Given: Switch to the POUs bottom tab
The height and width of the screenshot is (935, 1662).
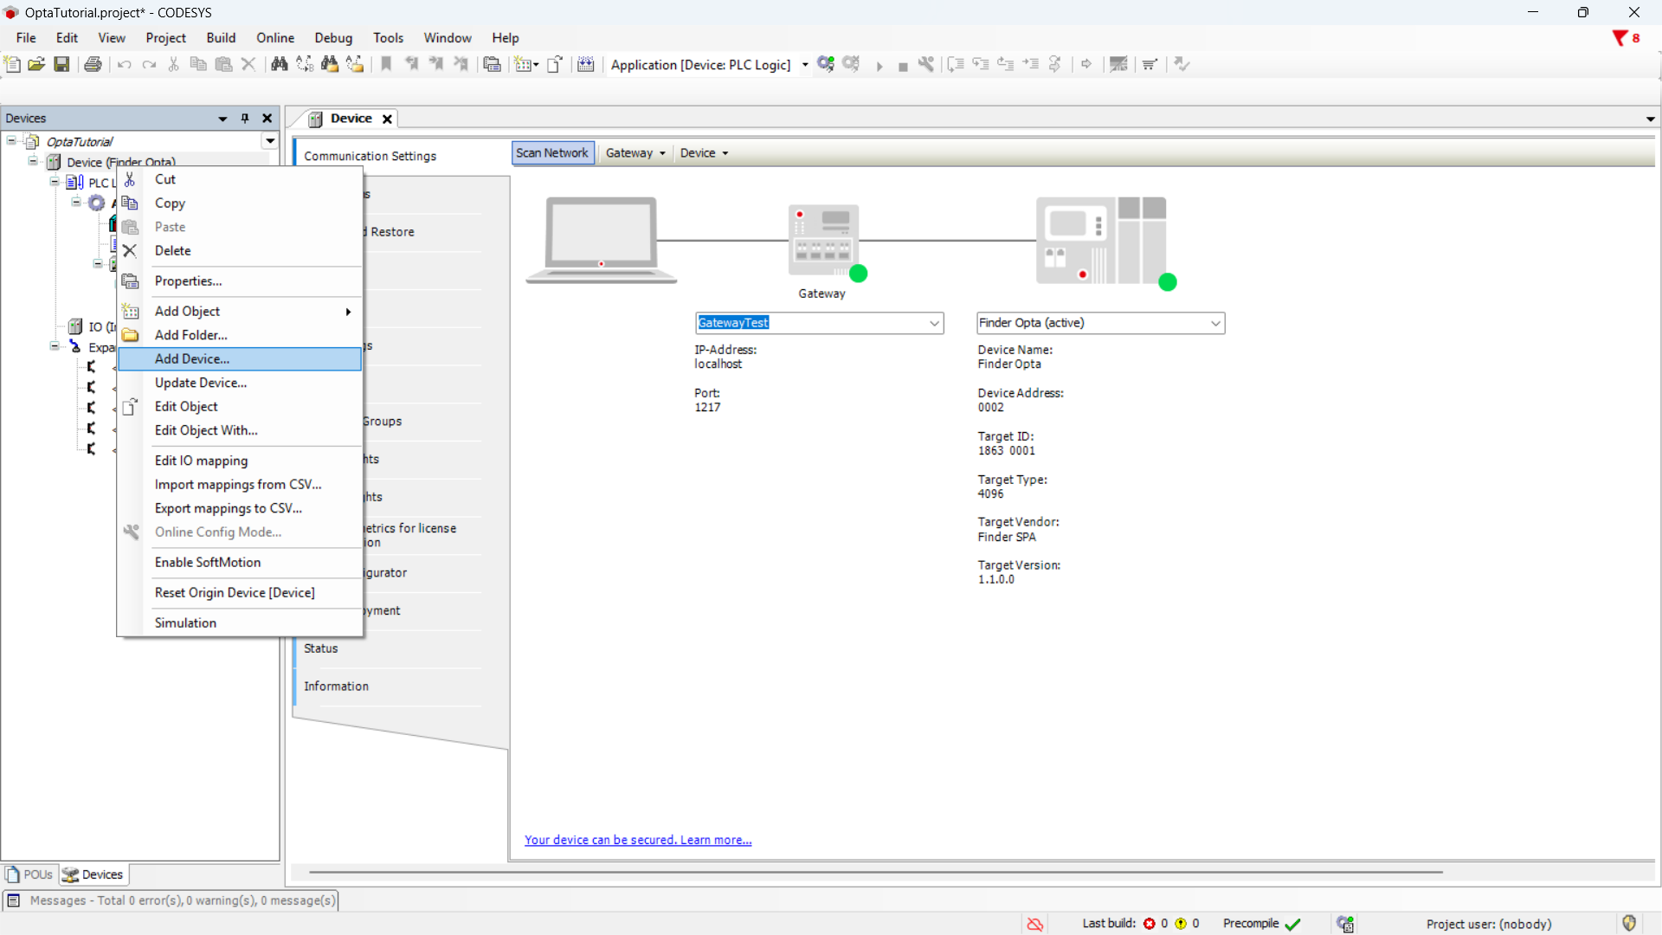Looking at the screenshot, I should [30, 874].
